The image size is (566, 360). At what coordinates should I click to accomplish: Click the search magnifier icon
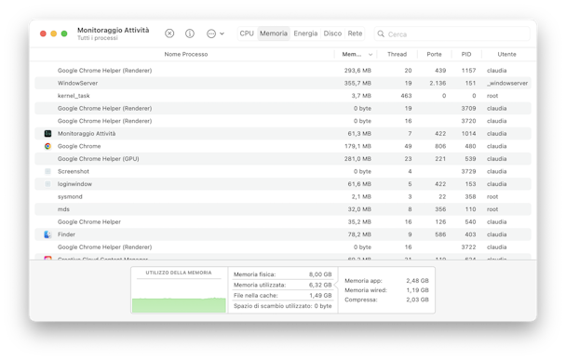pyautogui.click(x=381, y=33)
